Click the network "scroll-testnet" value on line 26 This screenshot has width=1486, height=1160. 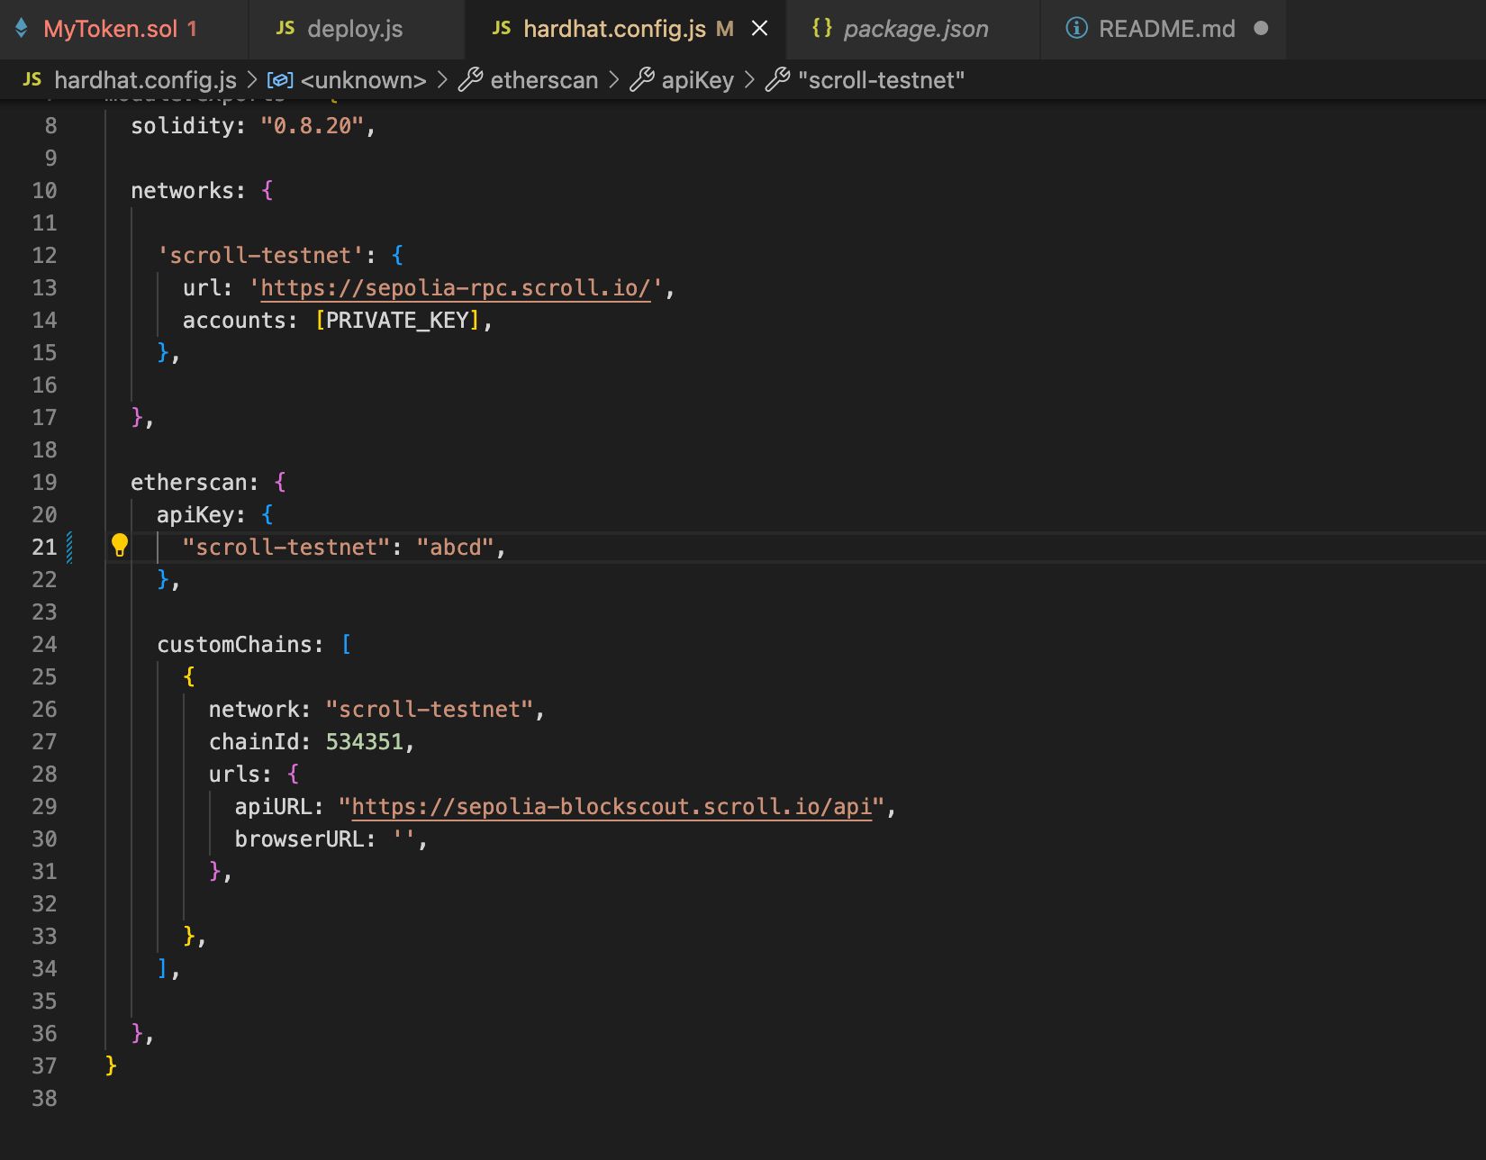pos(429,710)
